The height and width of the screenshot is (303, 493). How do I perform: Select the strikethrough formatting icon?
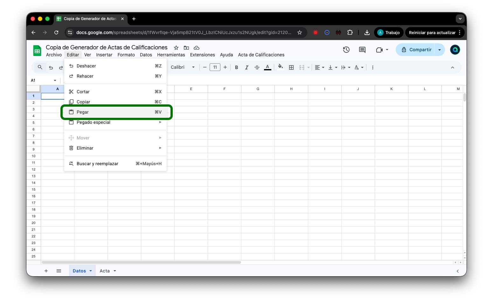coord(257,67)
